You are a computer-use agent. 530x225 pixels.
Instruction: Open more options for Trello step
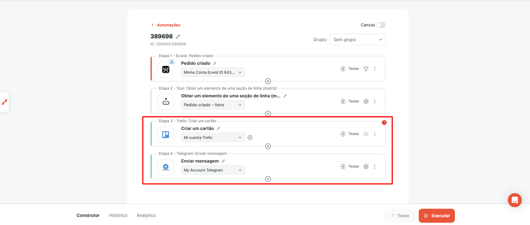tap(375, 134)
